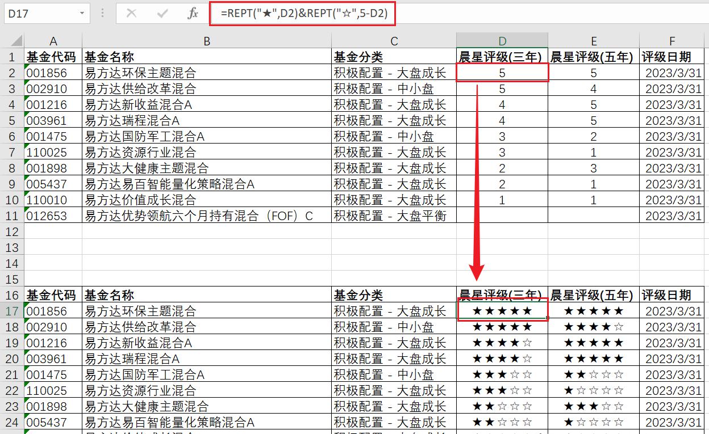This screenshot has height=434, width=709.
Task: Select cell A2 with code 001856
Action: tap(53, 73)
